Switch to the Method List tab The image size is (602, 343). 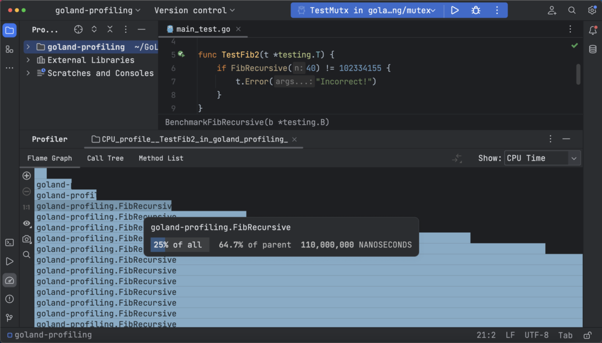coord(161,158)
